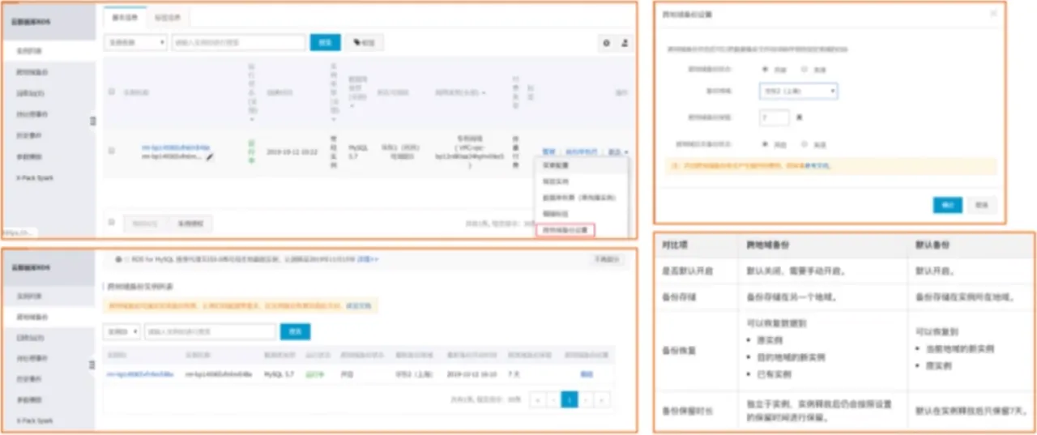Go to the previous page in the backup list pagination
The height and width of the screenshot is (435, 1037).
(553, 399)
